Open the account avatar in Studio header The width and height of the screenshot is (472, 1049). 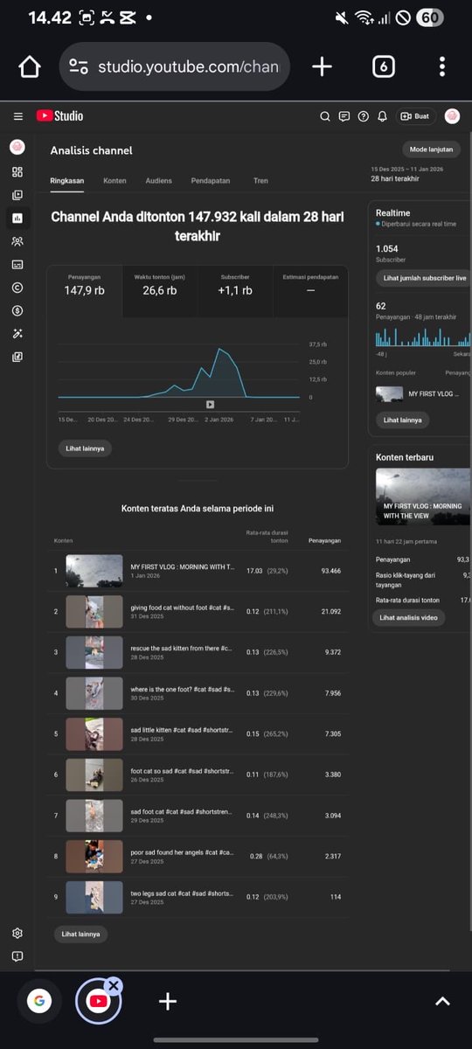pos(452,116)
